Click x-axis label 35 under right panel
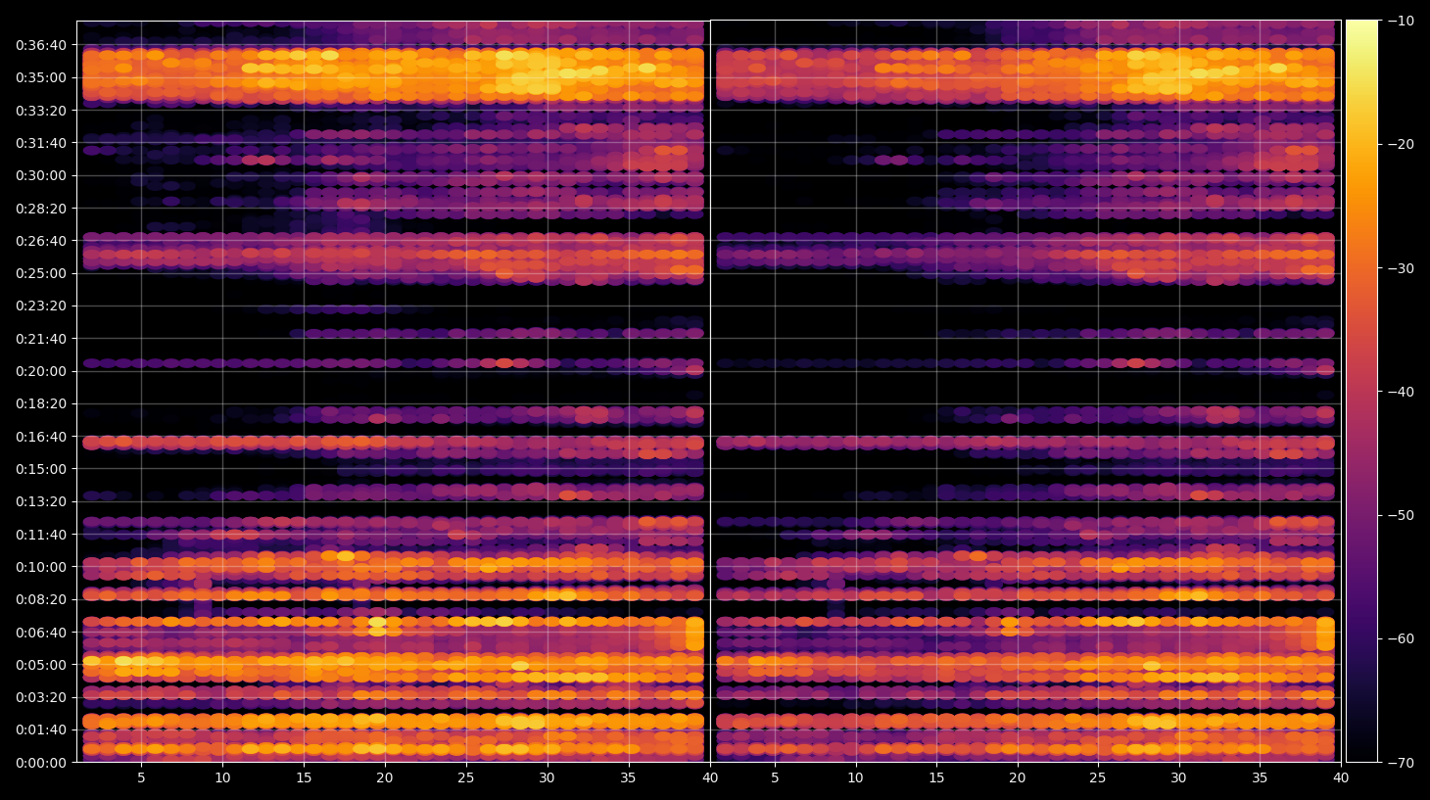Screen dimensions: 1430x800 (1260, 778)
